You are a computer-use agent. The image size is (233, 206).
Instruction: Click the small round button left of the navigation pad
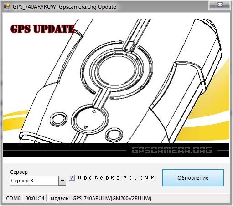coord(59,120)
